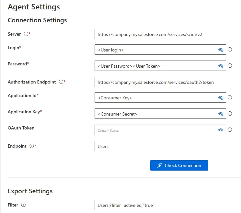Click the Filter label text
Screen dimensions: 241x213
tap(13, 205)
